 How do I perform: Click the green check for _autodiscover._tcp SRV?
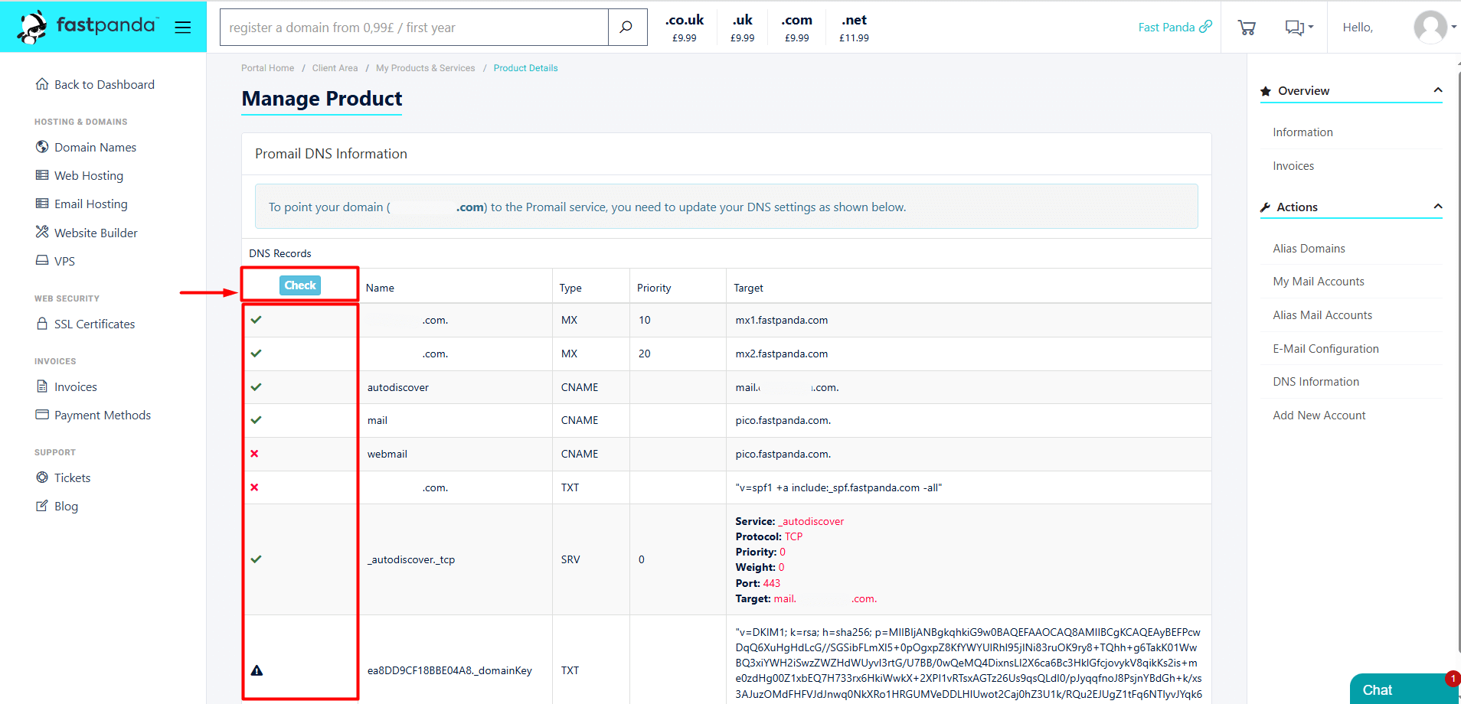pos(256,559)
